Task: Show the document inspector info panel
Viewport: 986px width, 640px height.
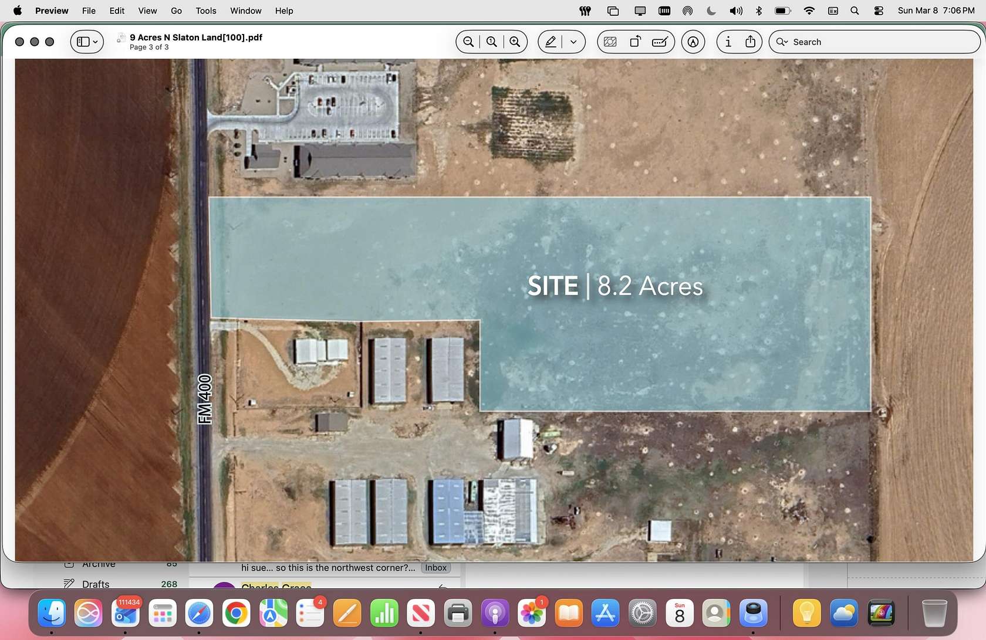Action: pos(728,42)
